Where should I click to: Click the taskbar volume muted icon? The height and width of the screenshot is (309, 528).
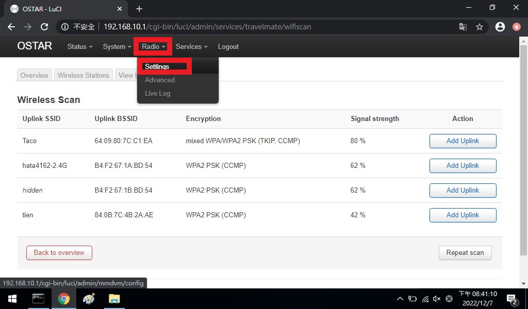coord(437,299)
